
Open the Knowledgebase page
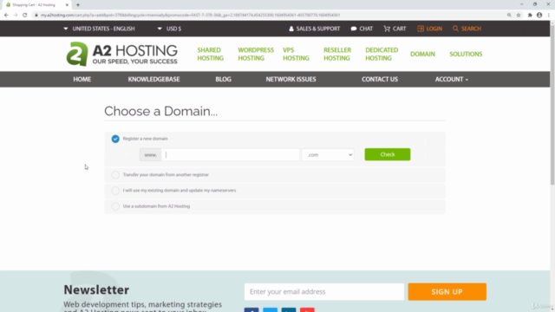tap(154, 79)
